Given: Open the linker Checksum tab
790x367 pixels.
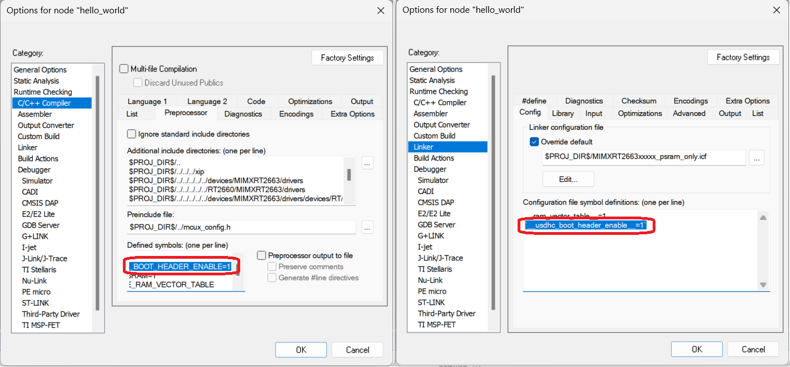Looking at the screenshot, I should click(639, 100).
